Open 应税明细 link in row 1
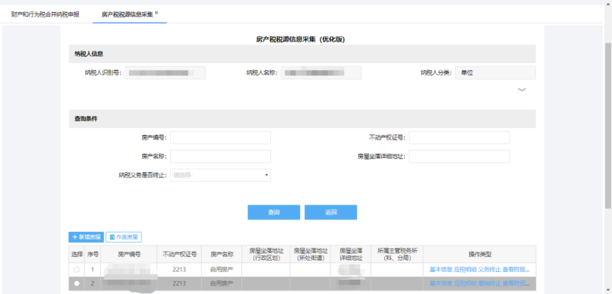 [x=465, y=270]
